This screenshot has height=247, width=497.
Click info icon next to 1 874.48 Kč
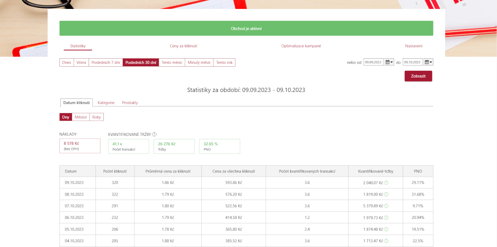[x=386, y=229]
